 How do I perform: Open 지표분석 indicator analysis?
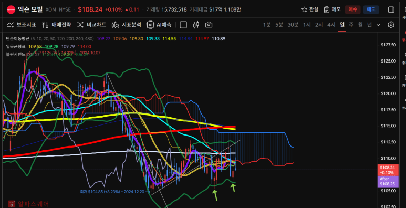(x=127, y=25)
